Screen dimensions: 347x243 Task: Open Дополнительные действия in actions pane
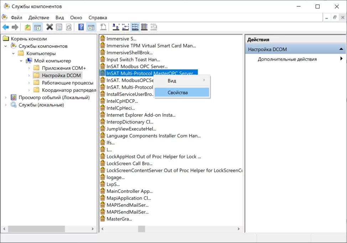(287, 59)
